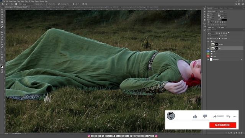The width and height of the screenshot is (245, 138).
Task: Click the three-dot more options button
Action: pos(234,116)
